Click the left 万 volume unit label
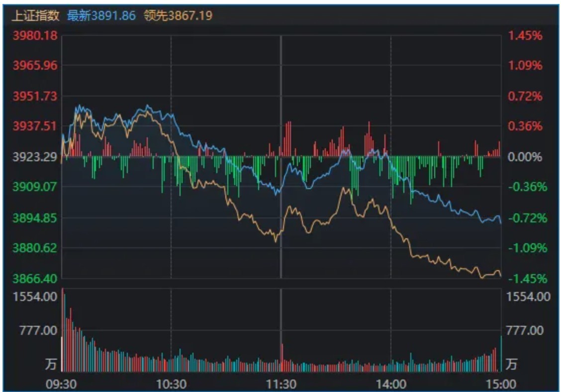Image resolution: width=561 pixels, height=392 pixels. tap(51, 364)
